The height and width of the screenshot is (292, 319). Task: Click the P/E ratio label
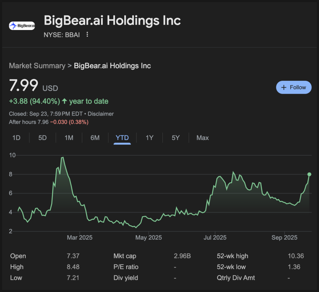[x=126, y=267]
